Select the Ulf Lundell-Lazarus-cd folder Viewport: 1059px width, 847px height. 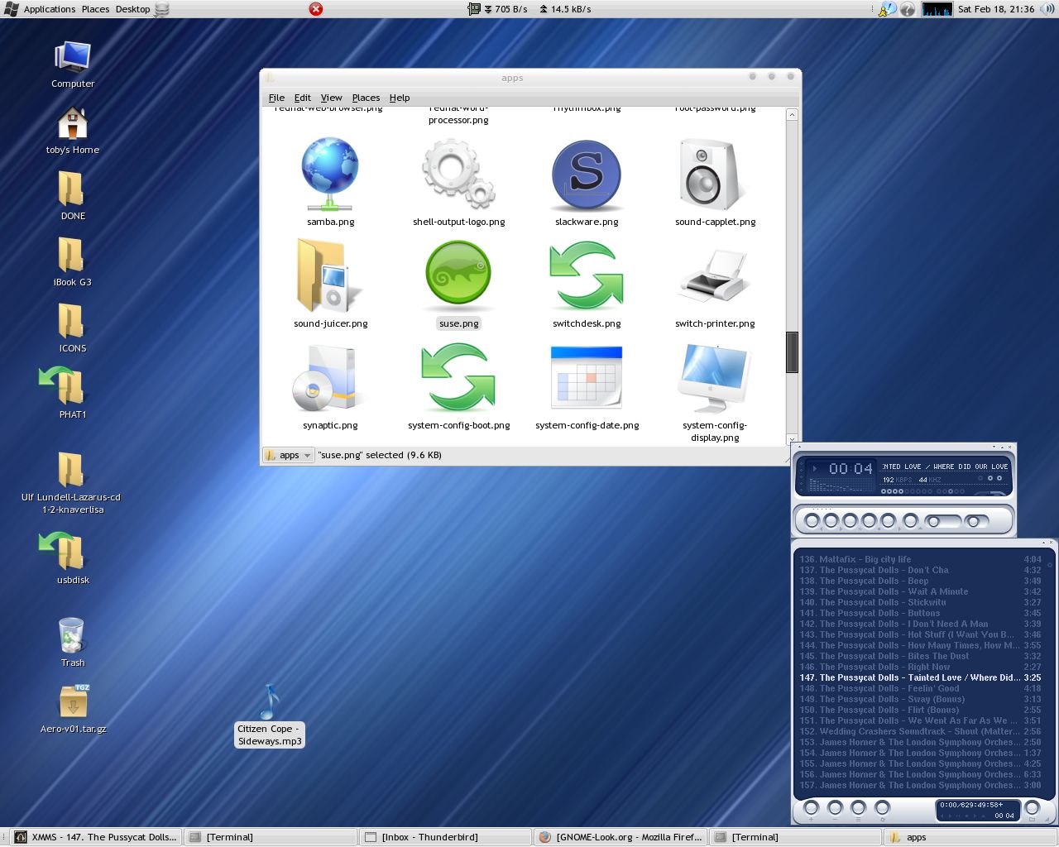pyautogui.click(x=71, y=471)
